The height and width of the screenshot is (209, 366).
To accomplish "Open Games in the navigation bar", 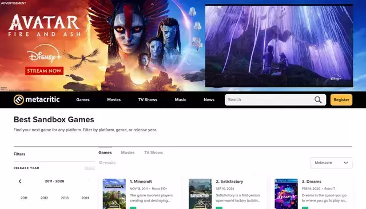I will pos(83,100).
